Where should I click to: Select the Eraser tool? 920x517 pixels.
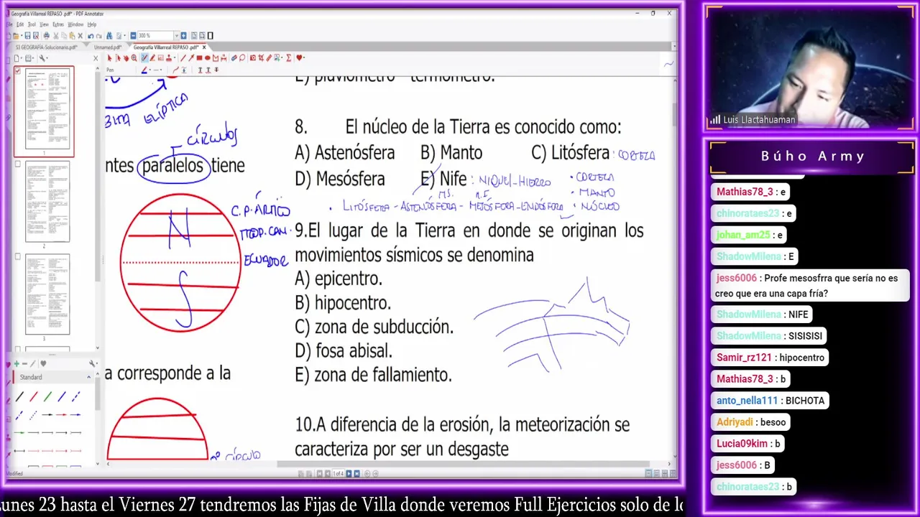pyautogui.click(x=234, y=58)
